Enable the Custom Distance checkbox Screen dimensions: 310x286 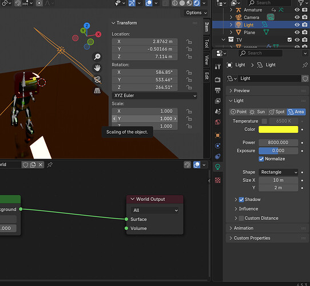point(241,218)
